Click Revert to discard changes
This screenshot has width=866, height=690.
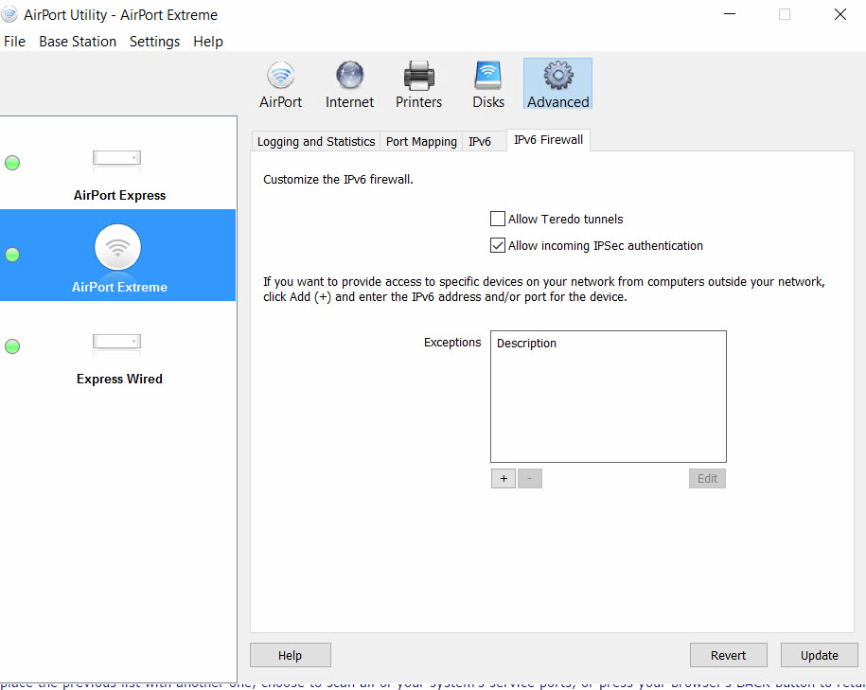coord(729,655)
